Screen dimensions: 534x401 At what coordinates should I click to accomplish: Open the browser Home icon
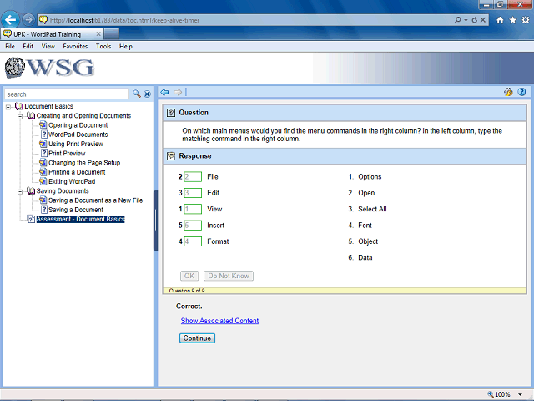[x=500, y=20]
